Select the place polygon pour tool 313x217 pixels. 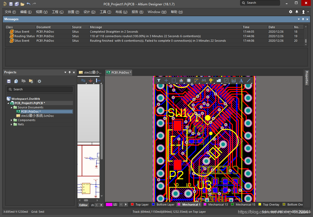tap(219, 80)
